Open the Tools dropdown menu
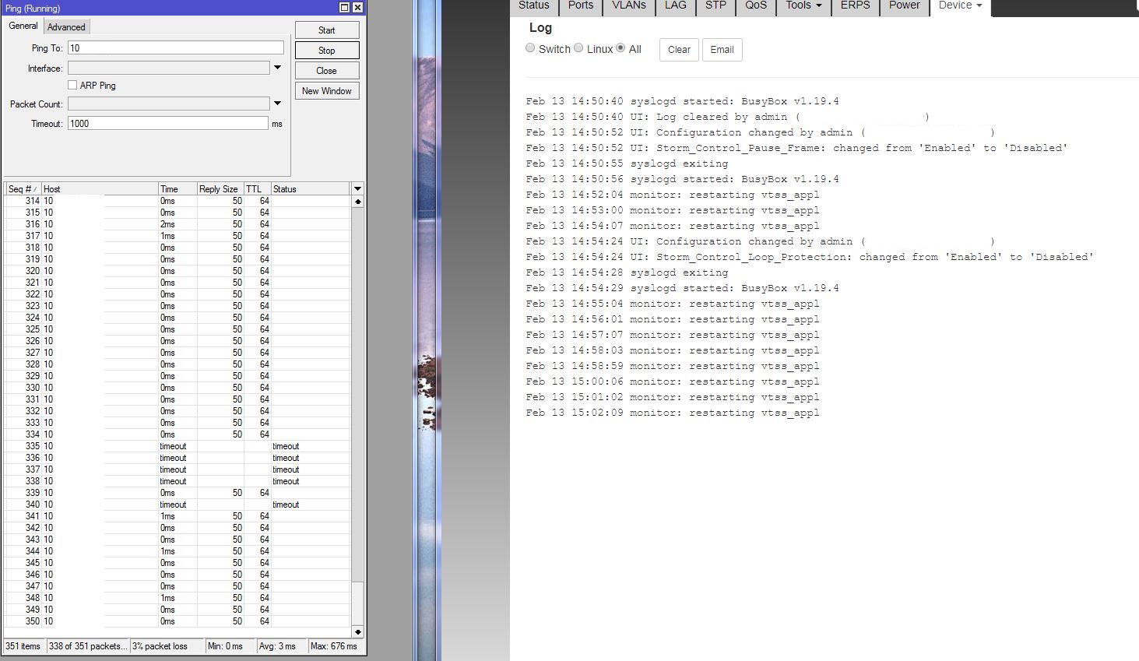Screen dimensions: 1139x661 tap(803, 5)
